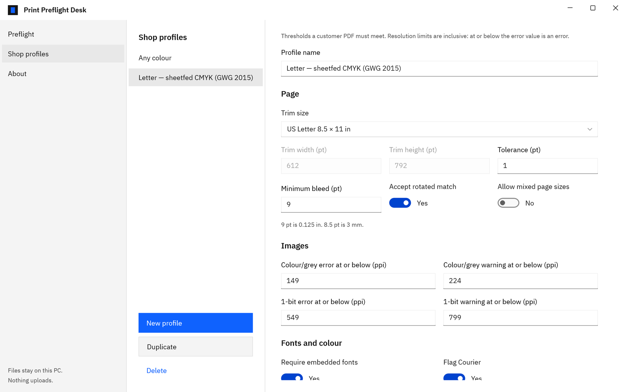Click the Shop profiles list heading

(x=163, y=37)
